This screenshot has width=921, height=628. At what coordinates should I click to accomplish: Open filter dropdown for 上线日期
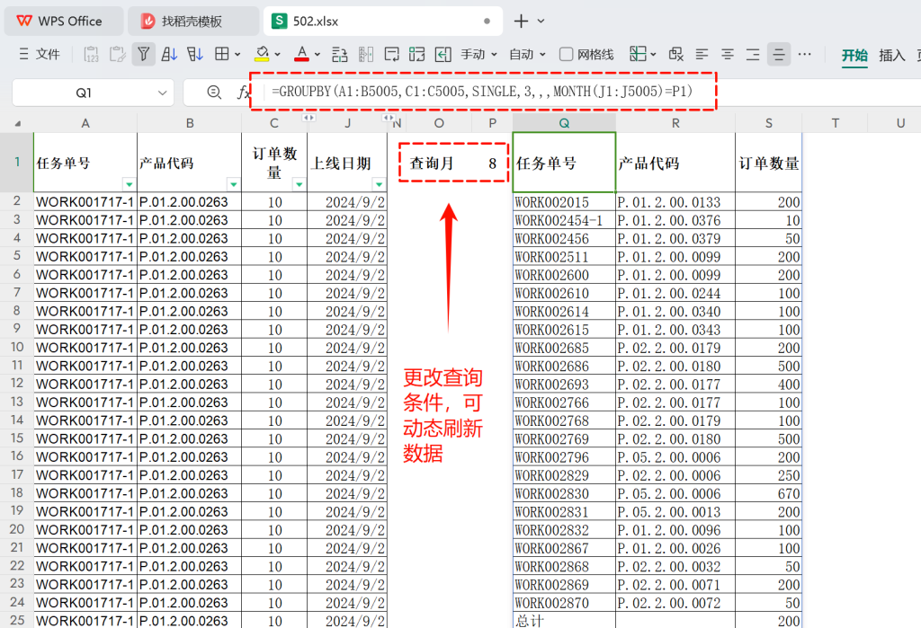(379, 184)
